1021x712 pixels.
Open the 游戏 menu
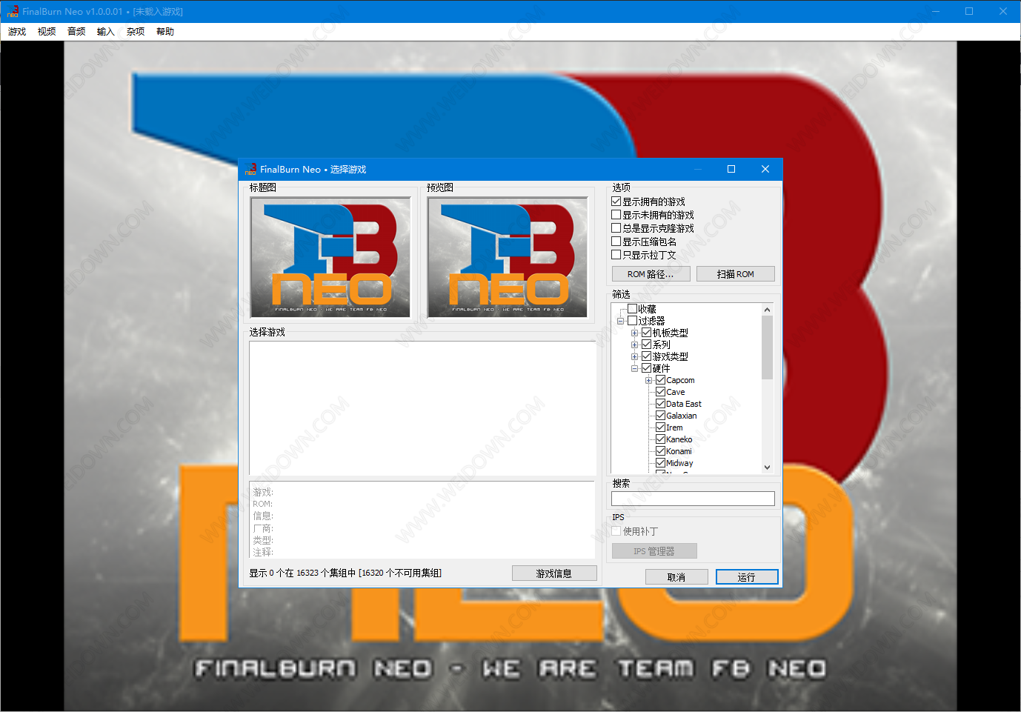point(17,32)
